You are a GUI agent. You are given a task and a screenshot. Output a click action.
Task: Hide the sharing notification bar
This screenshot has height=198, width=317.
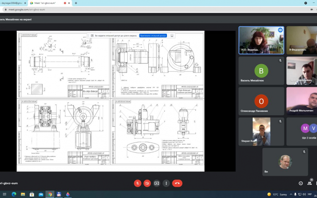172,36
